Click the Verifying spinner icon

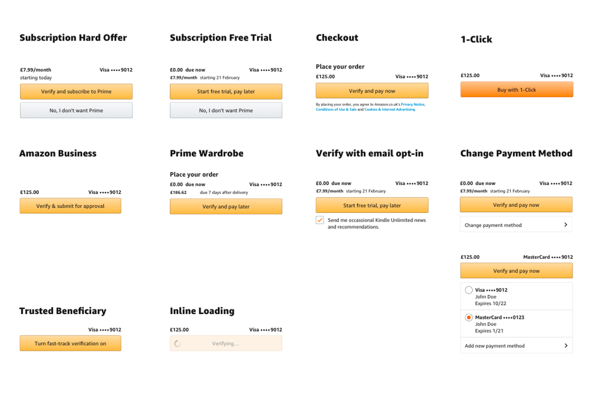coord(176,343)
